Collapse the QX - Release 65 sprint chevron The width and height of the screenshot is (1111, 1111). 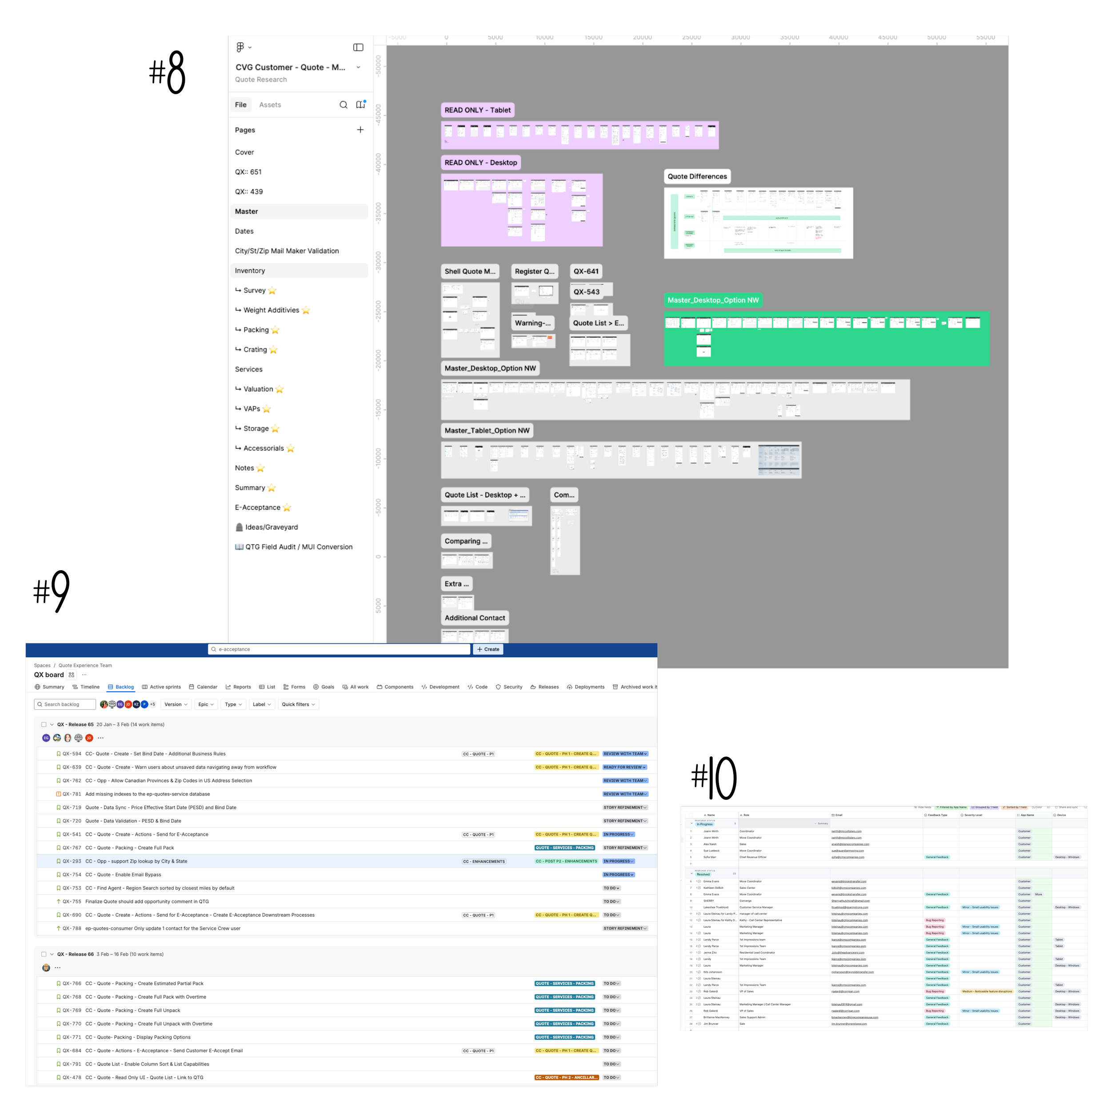coord(52,724)
